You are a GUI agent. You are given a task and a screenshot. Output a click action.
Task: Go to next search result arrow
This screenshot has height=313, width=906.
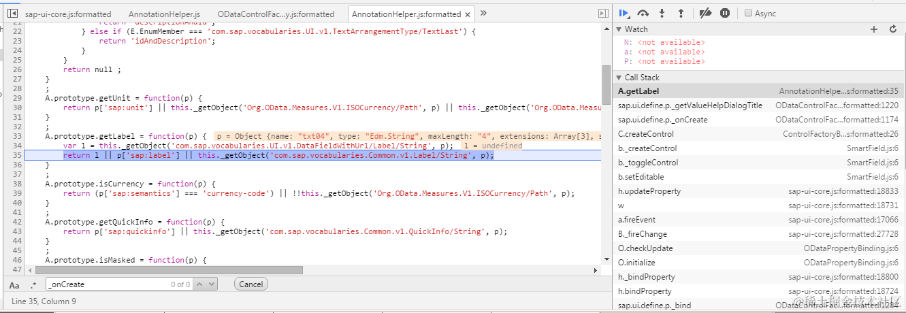click(212, 284)
